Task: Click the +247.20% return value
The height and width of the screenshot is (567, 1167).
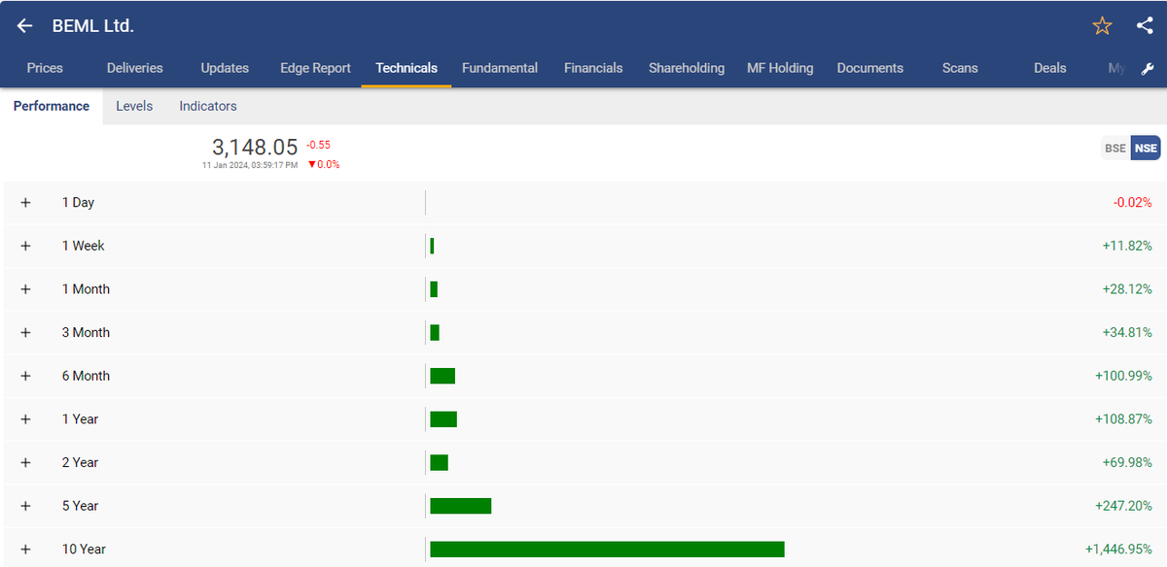Action: point(1124,506)
